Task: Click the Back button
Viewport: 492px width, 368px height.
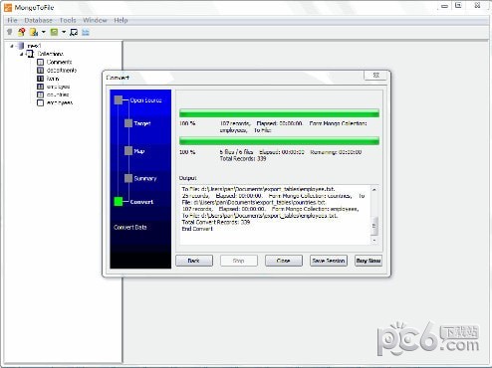Action: tap(194, 261)
